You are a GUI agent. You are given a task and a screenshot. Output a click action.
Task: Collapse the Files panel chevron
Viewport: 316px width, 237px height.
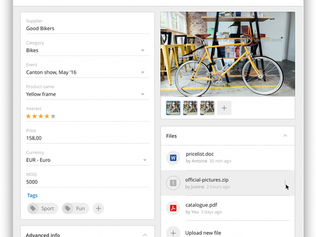[x=285, y=136]
